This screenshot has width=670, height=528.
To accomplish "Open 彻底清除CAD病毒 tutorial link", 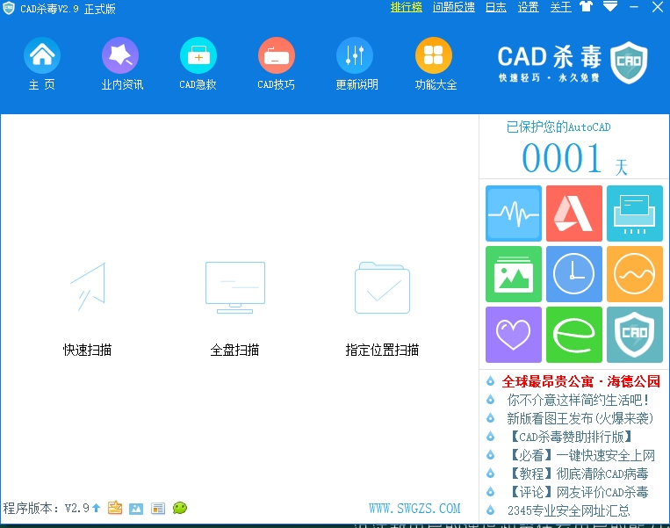I will point(578,474).
